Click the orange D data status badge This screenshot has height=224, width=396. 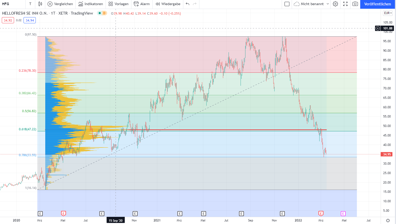point(104,13)
